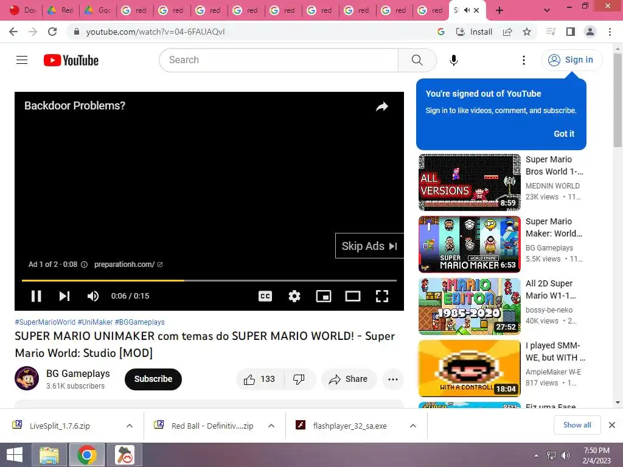This screenshot has height=467, width=623.
Task: Open Chrome profile avatar
Action: tap(590, 32)
